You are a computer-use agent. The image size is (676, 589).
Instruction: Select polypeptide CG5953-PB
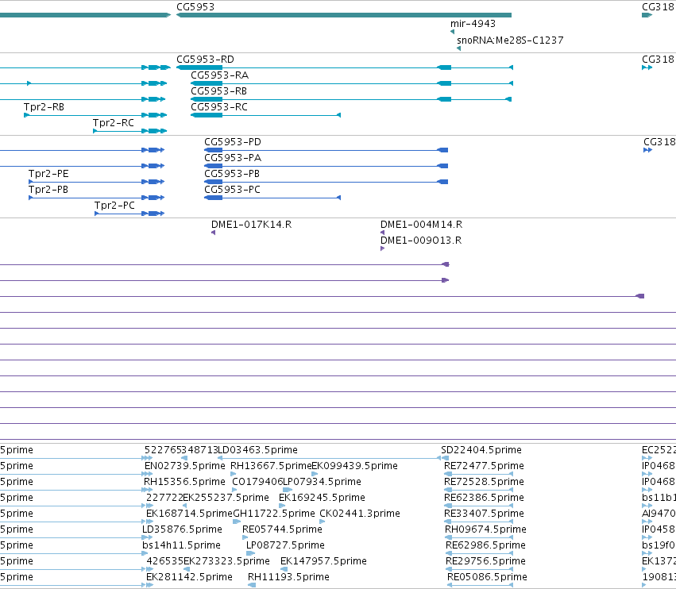coord(232,174)
